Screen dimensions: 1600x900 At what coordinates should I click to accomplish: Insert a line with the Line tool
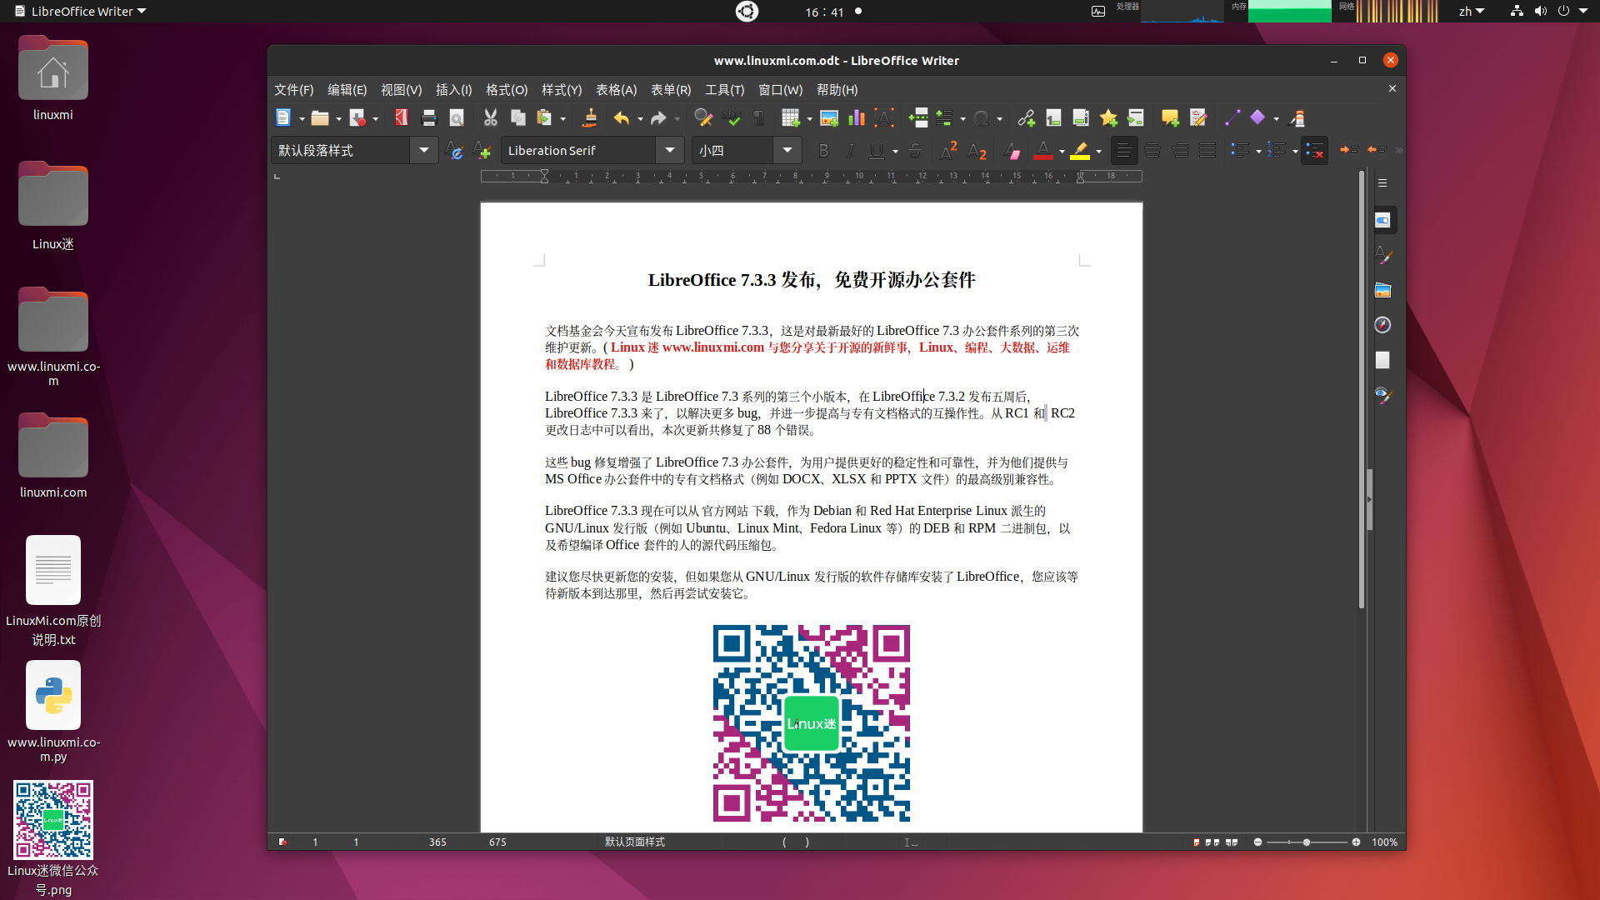pyautogui.click(x=1232, y=118)
